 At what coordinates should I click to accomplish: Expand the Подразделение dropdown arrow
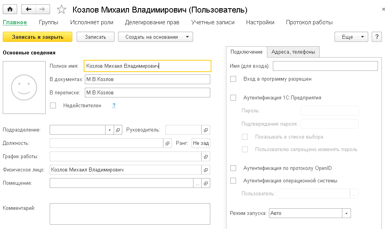109,130
